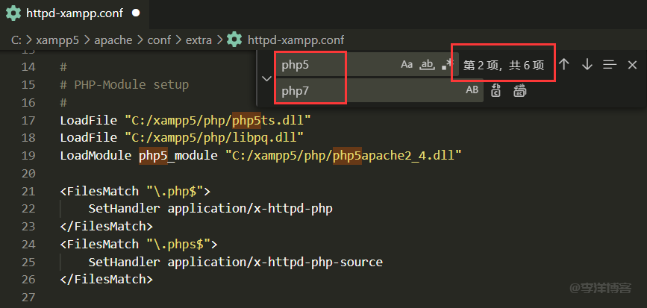Click httpd-xampp.conf file in breadcrumb

pyautogui.click(x=295, y=40)
